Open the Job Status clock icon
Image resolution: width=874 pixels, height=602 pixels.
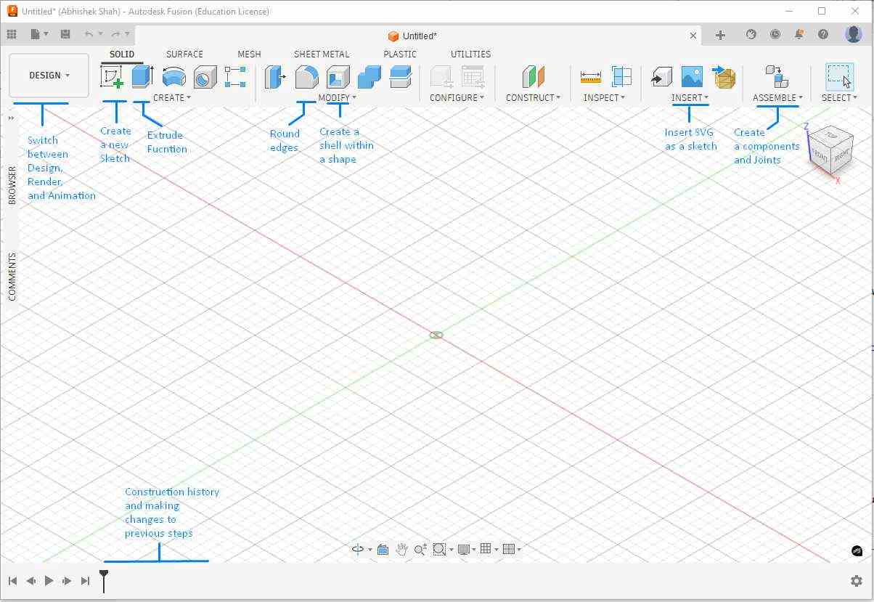click(775, 34)
